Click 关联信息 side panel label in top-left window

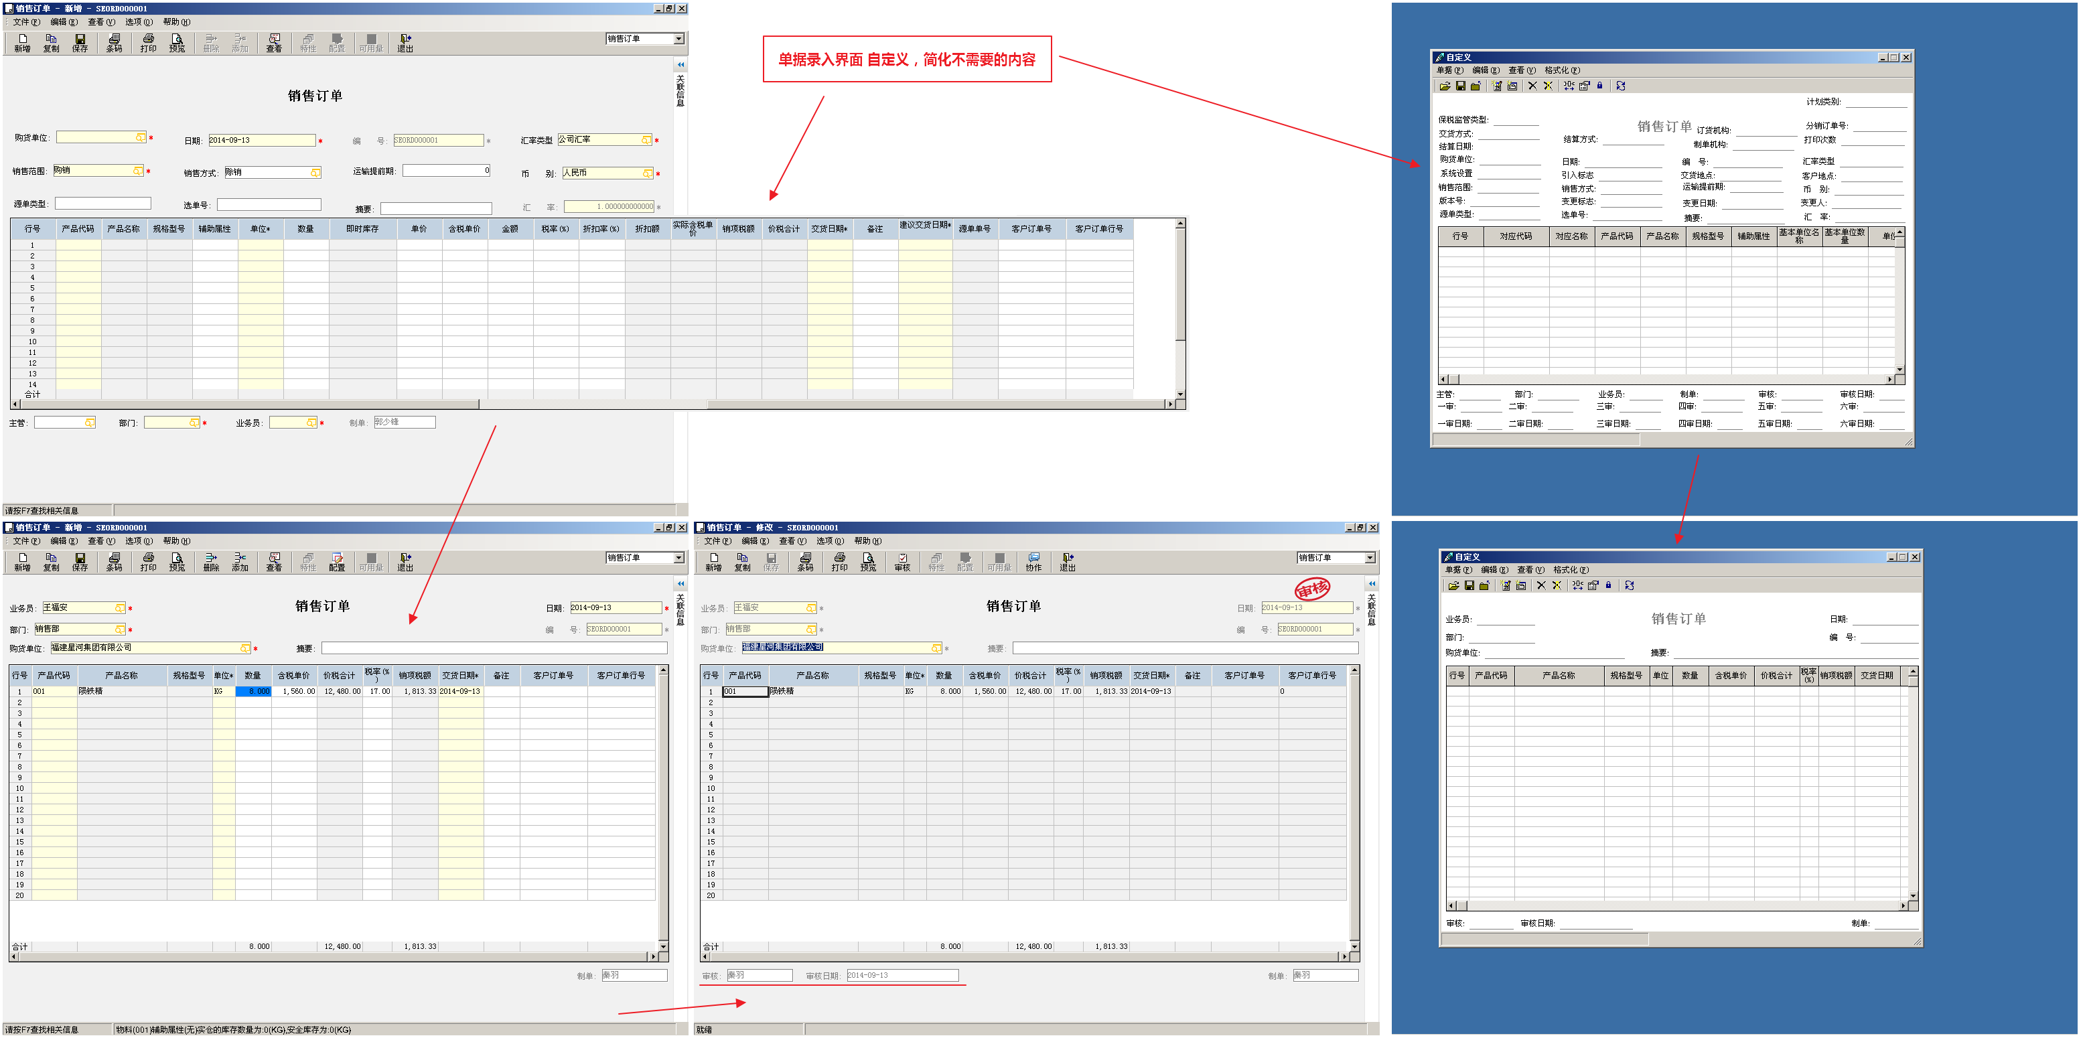680,90
